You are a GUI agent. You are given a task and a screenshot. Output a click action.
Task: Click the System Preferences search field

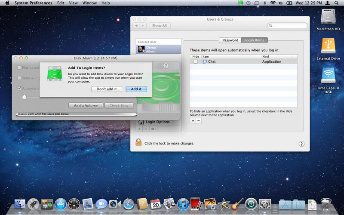coord(287,26)
